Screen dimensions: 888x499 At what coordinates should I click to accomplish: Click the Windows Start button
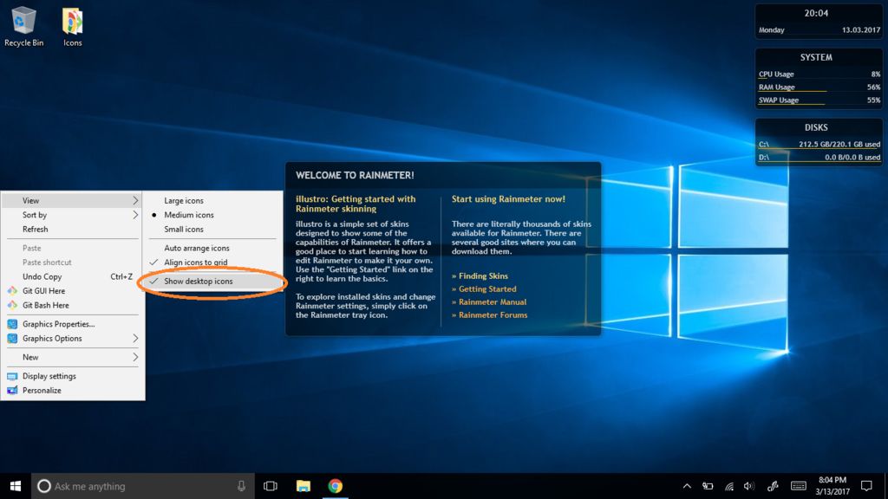(x=16, y=486)
